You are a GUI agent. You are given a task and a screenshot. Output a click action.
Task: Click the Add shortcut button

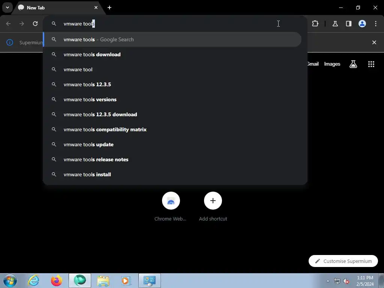(x=213, y=207)
